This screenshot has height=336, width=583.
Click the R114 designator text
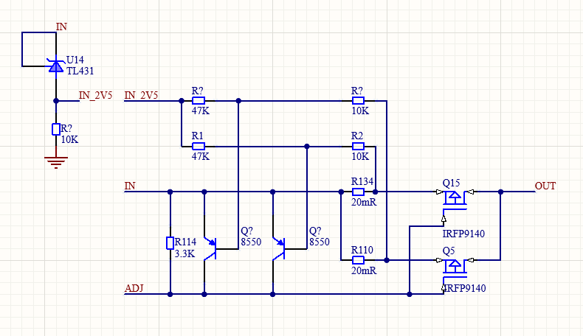185,242
